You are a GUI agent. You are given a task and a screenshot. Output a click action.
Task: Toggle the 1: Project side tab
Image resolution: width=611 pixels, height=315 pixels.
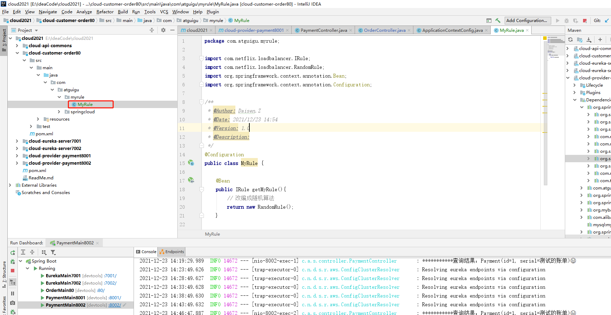pos(4,40)
